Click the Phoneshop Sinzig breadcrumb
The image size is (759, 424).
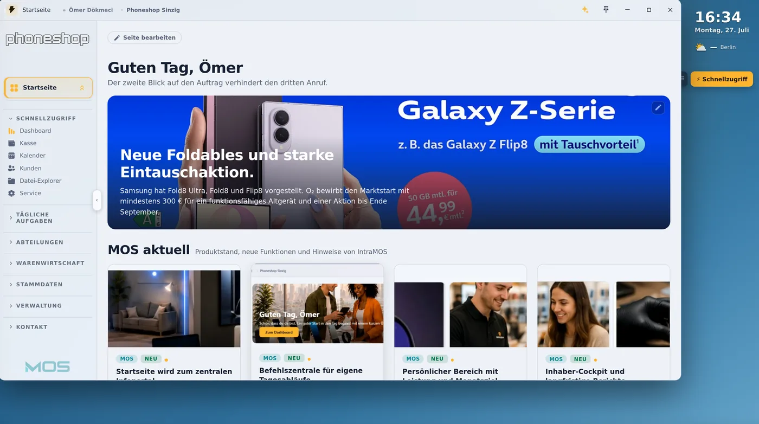[x=153, y=10]
